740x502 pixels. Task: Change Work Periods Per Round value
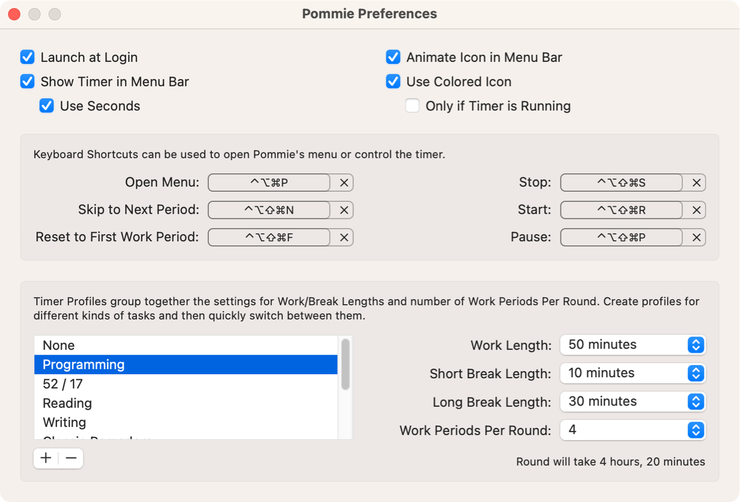[633, 430]
